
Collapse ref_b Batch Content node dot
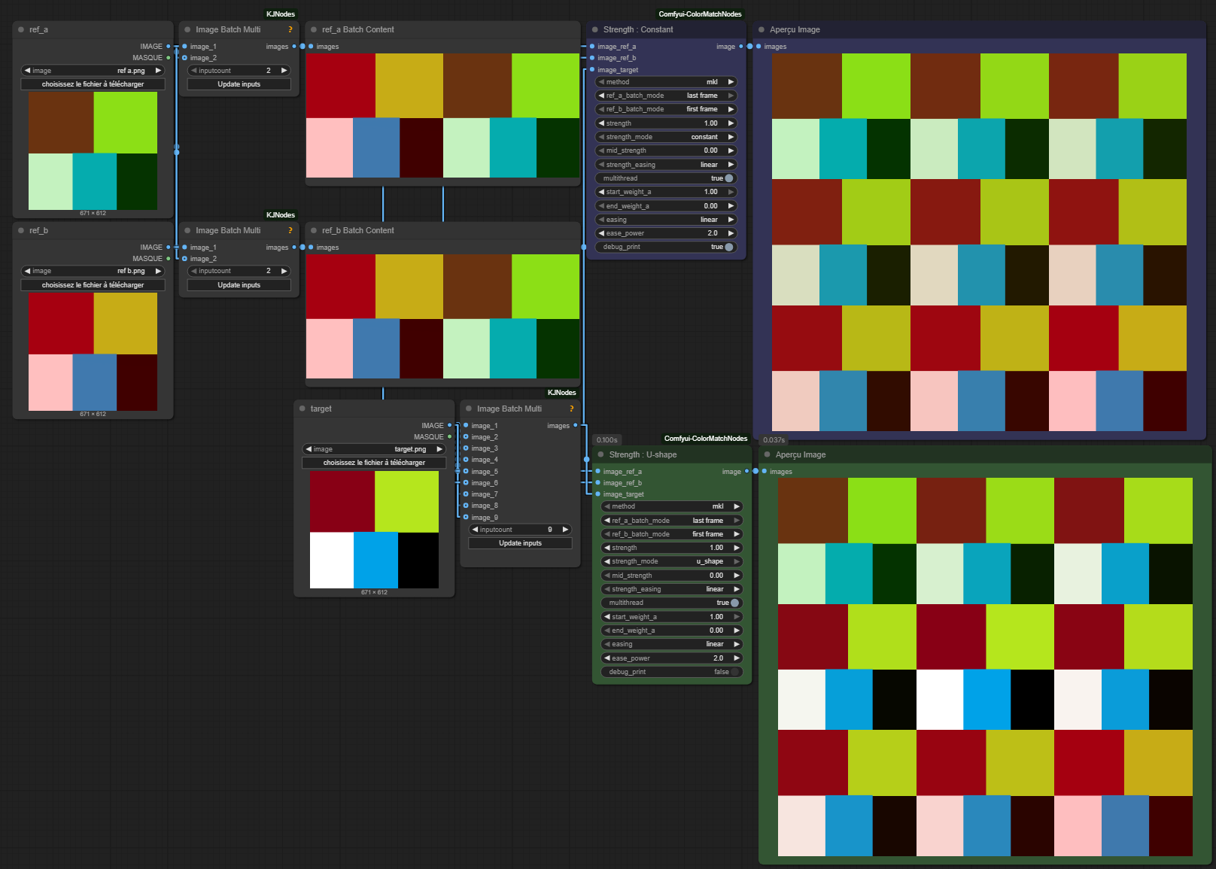[x=314, y=230]
